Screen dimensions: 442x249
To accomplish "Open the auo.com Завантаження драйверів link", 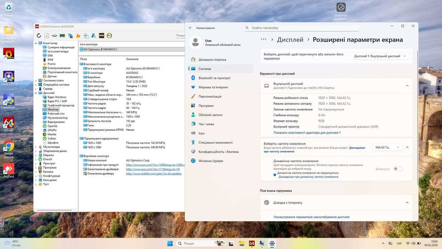I will (153, 169).
